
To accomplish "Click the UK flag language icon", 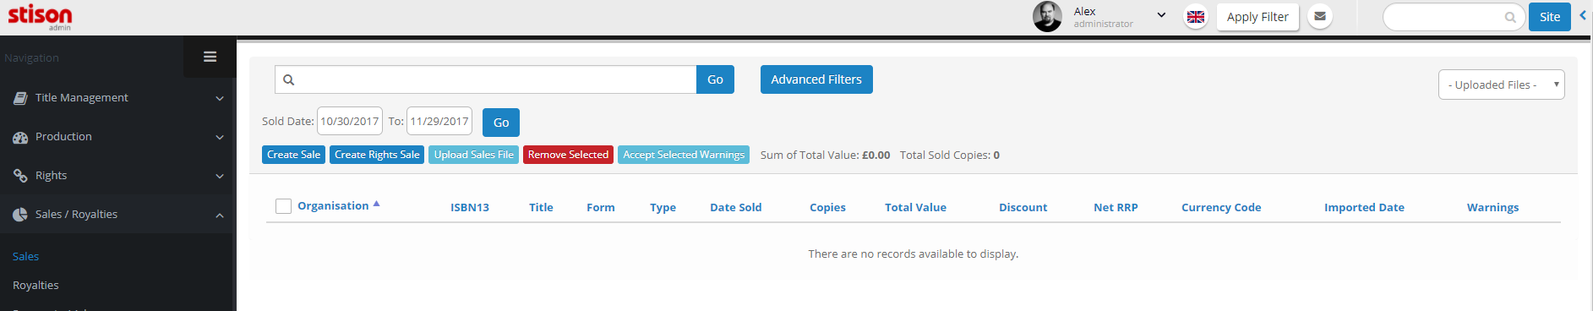I will pyautogui.click(x=1196, y=16).
